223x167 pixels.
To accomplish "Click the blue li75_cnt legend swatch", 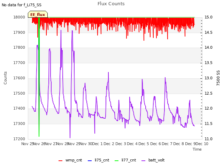I will tap(90, 161).
